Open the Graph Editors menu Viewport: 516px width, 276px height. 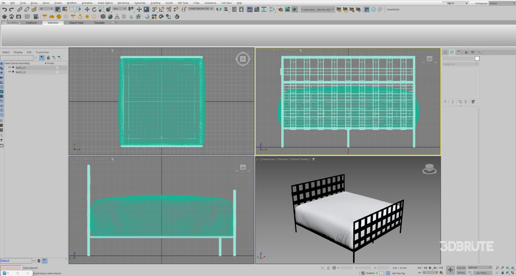click(x=105, y=3)
